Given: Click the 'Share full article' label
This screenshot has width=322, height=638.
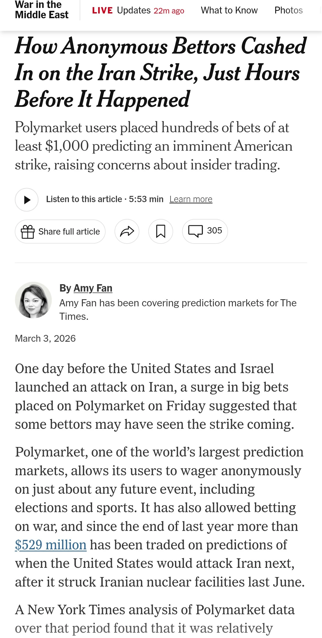Looking at the screenshot, I should [x=69, y=232].
